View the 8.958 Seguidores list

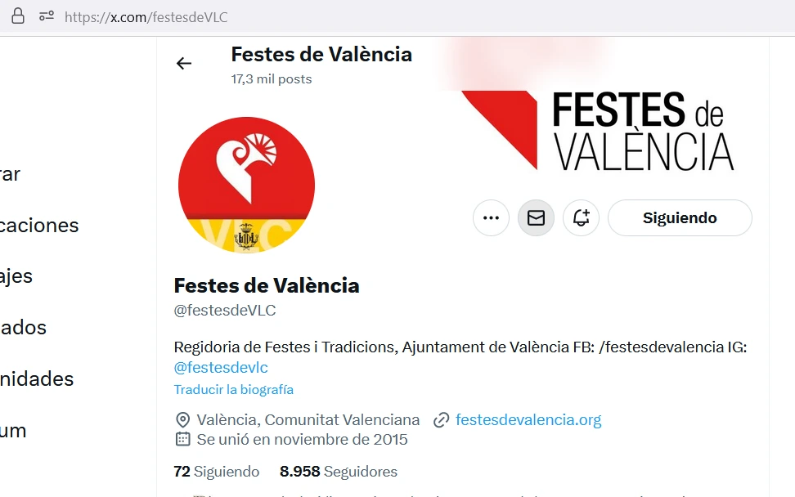coord(339,471)
